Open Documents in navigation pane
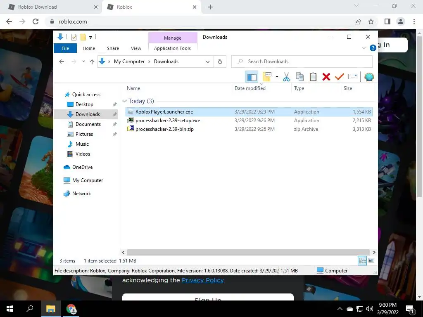 coord(88,124)
